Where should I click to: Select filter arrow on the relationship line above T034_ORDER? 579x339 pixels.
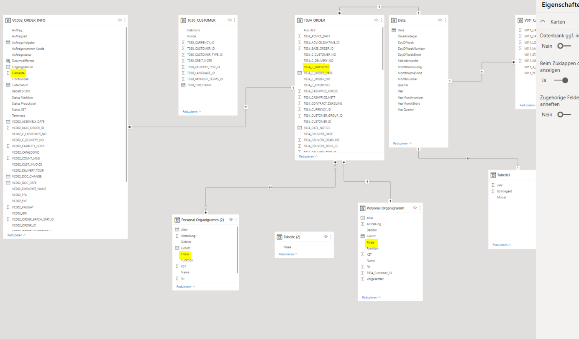(379, 7)
